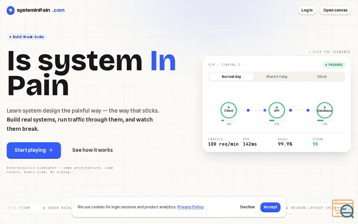The height and width of the screenshot is (224, 358).
Task: Click the score value 98
Action: point(315,144)
